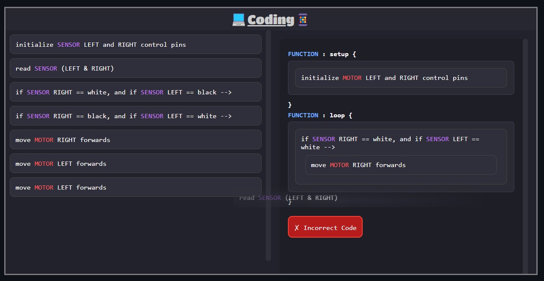Screen dimensions: 544x281
Task: Click the underlined Coding heading
Action: [271, 20]
